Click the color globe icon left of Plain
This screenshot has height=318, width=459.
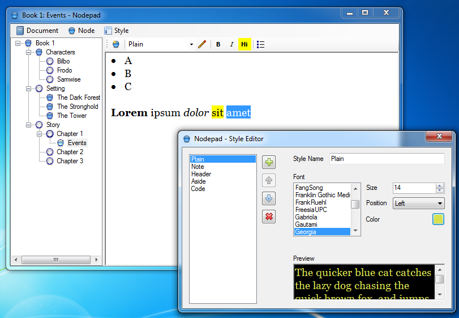[116, 44]
